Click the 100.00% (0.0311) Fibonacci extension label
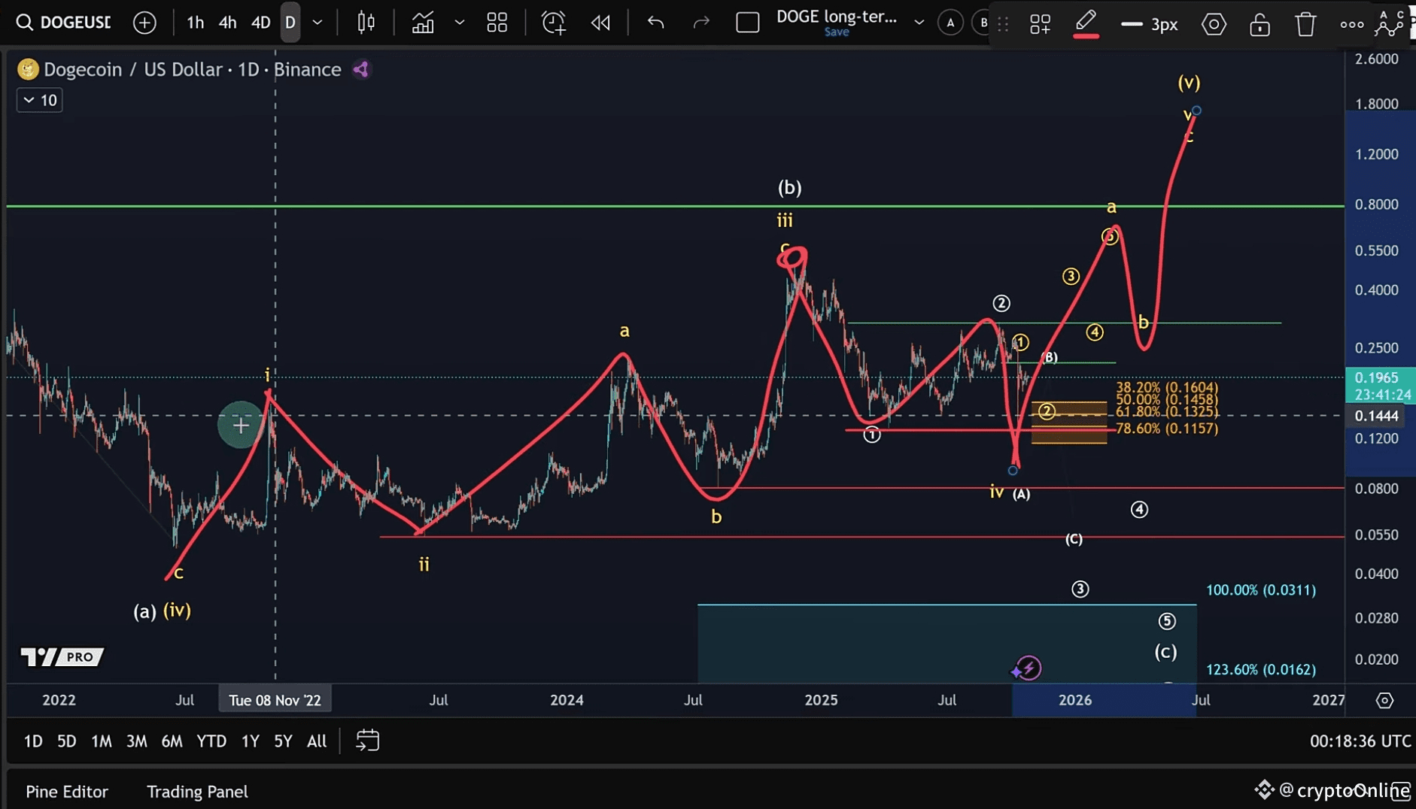The height and width of the screenshot is (809, 1416). click(x=1261, y=589)
